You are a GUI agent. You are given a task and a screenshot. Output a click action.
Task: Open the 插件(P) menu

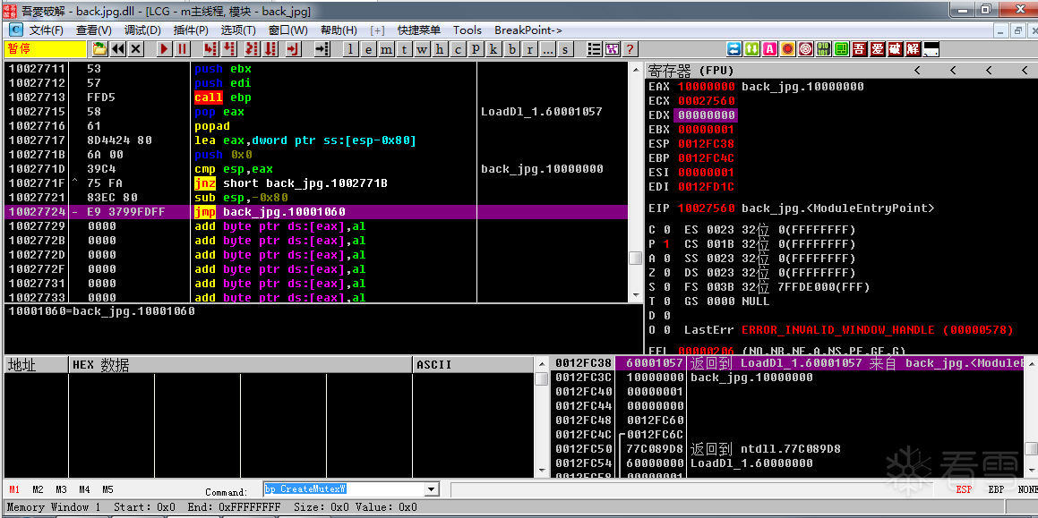[191, 30]
